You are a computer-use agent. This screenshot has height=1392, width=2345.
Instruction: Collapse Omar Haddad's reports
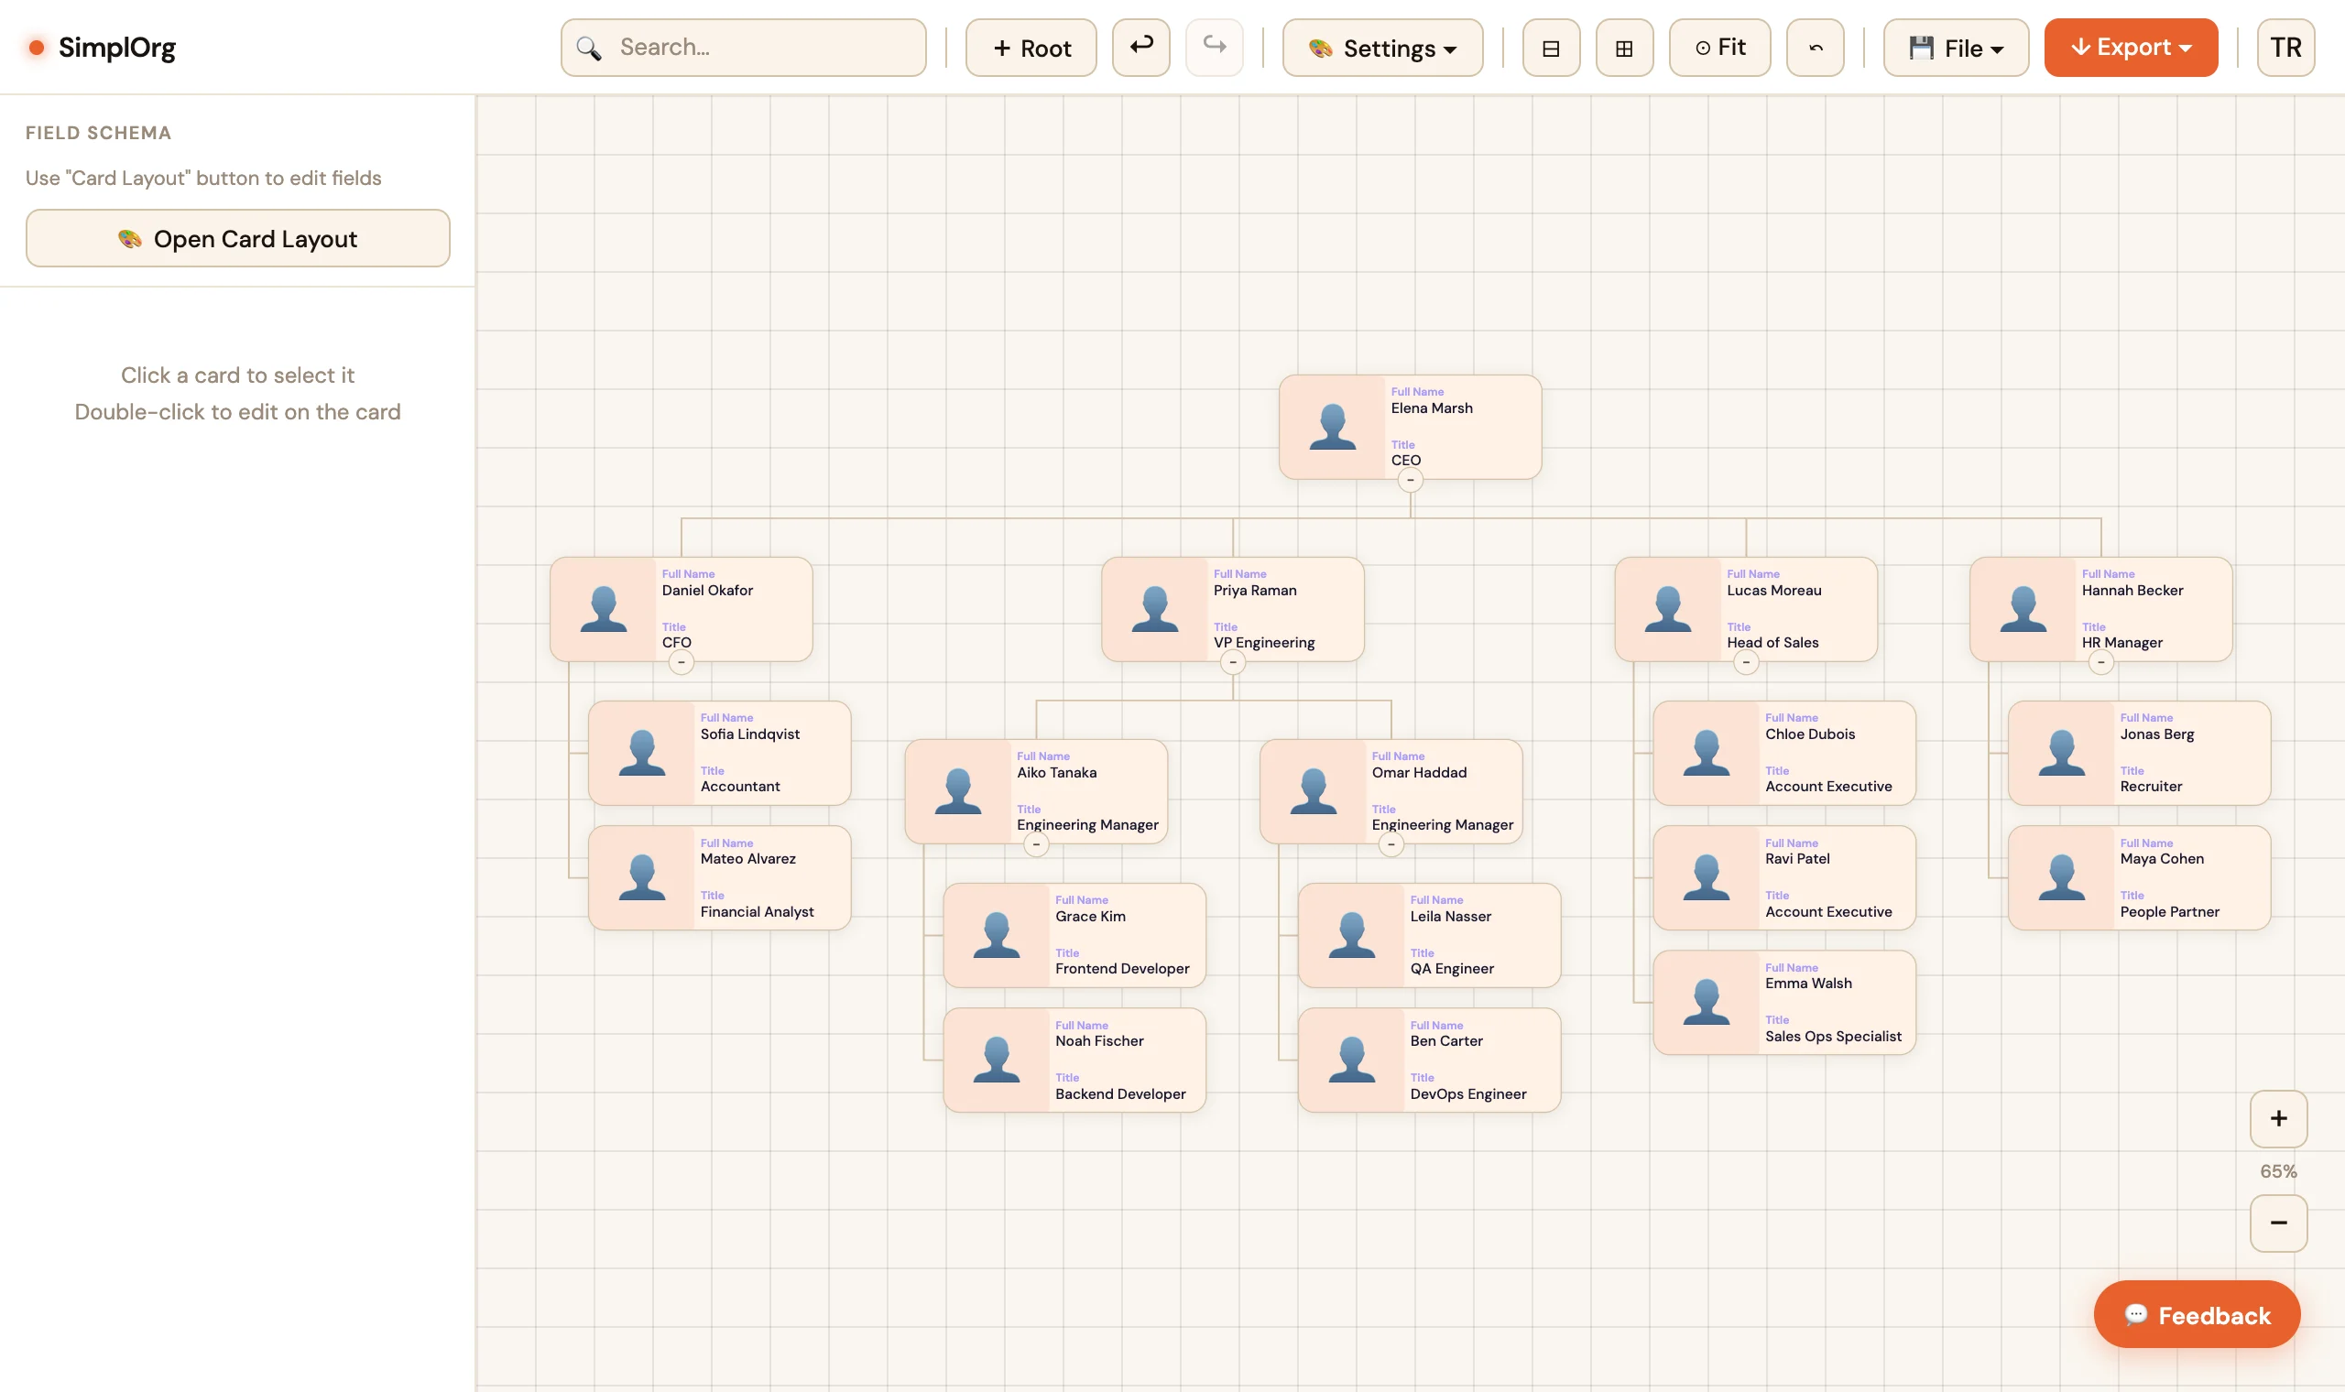(1391, 844)
